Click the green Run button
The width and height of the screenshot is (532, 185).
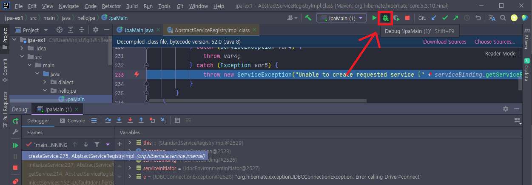pos(374,18)
